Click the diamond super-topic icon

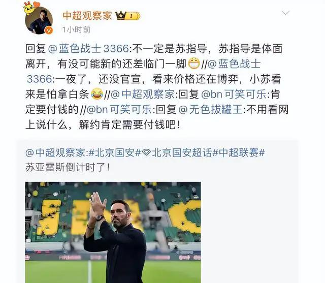click(x=147, y=153)
